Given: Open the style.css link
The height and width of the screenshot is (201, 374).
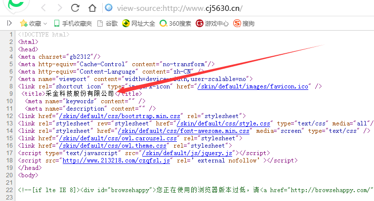Looking at the screenshot, I should [223, 123].
